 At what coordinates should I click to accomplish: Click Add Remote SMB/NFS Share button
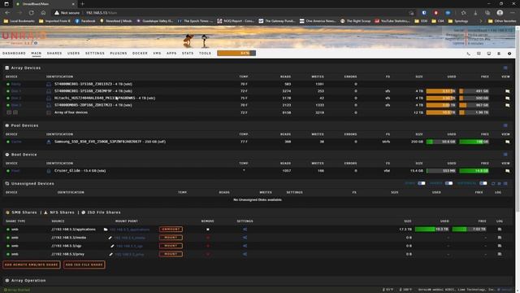[x=32, y=265]
